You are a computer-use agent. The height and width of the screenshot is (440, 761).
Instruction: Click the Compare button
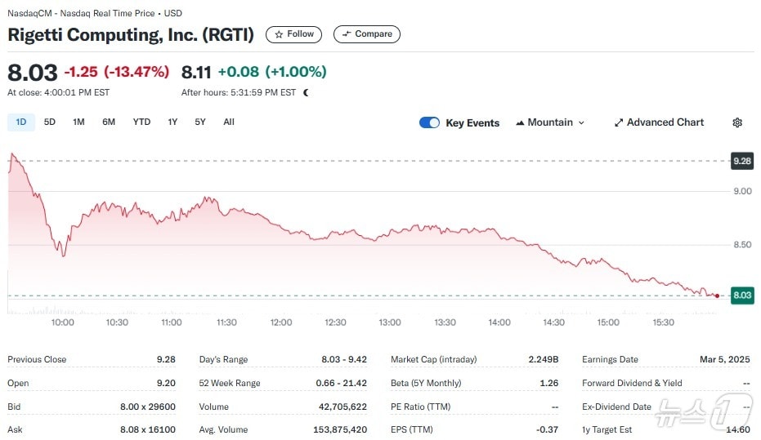coord(366,34)
